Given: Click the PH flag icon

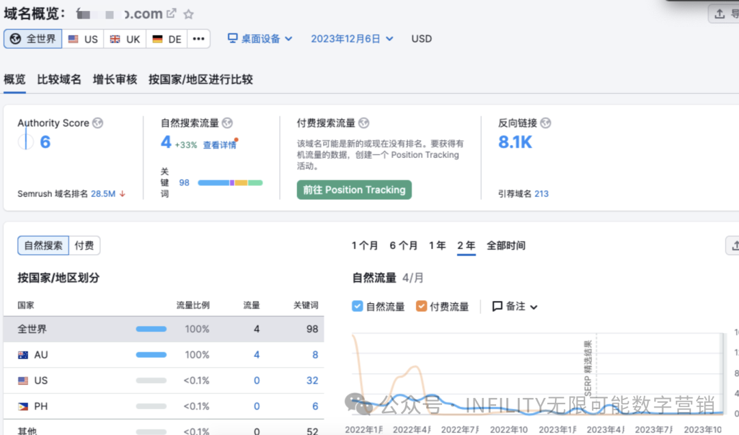Looking at the screenshot, I should coord(23,406).
